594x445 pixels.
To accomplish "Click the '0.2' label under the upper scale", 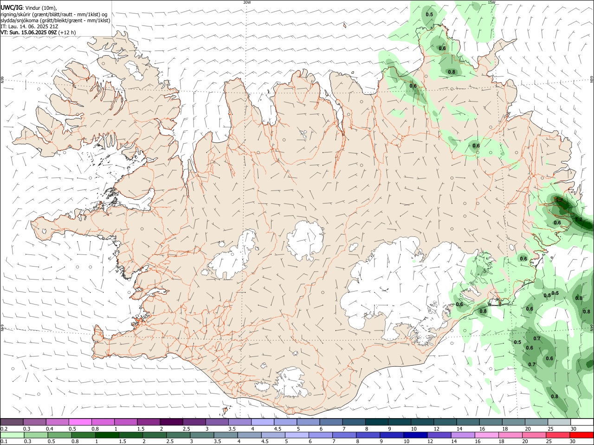I will pos(4,429).
